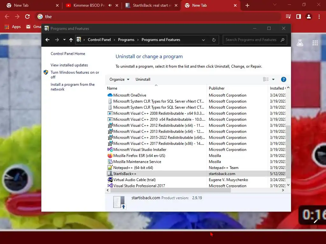326x244 pixels.
Task: Select Mozilla Maintenance Service icon
Action: (110, 161)
